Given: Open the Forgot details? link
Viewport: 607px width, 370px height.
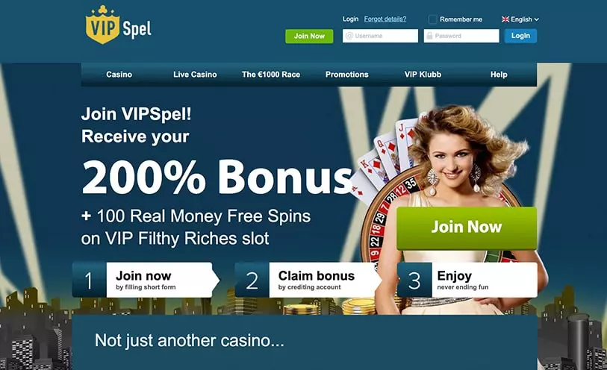Looking at the screenshot, I should (x=385, y=19).
